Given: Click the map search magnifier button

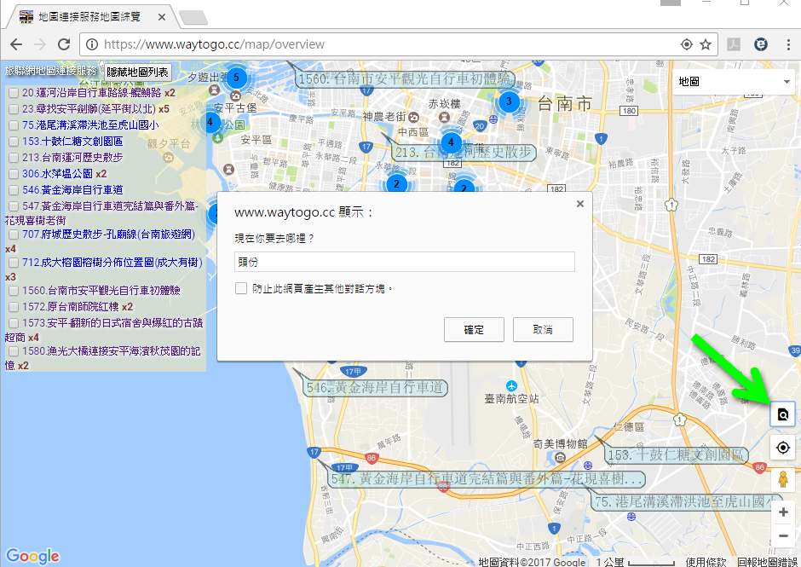Looking at the screenshot, I should click(x=782, y=414).
